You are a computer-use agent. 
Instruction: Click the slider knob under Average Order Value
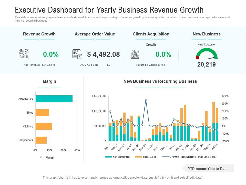95,39
